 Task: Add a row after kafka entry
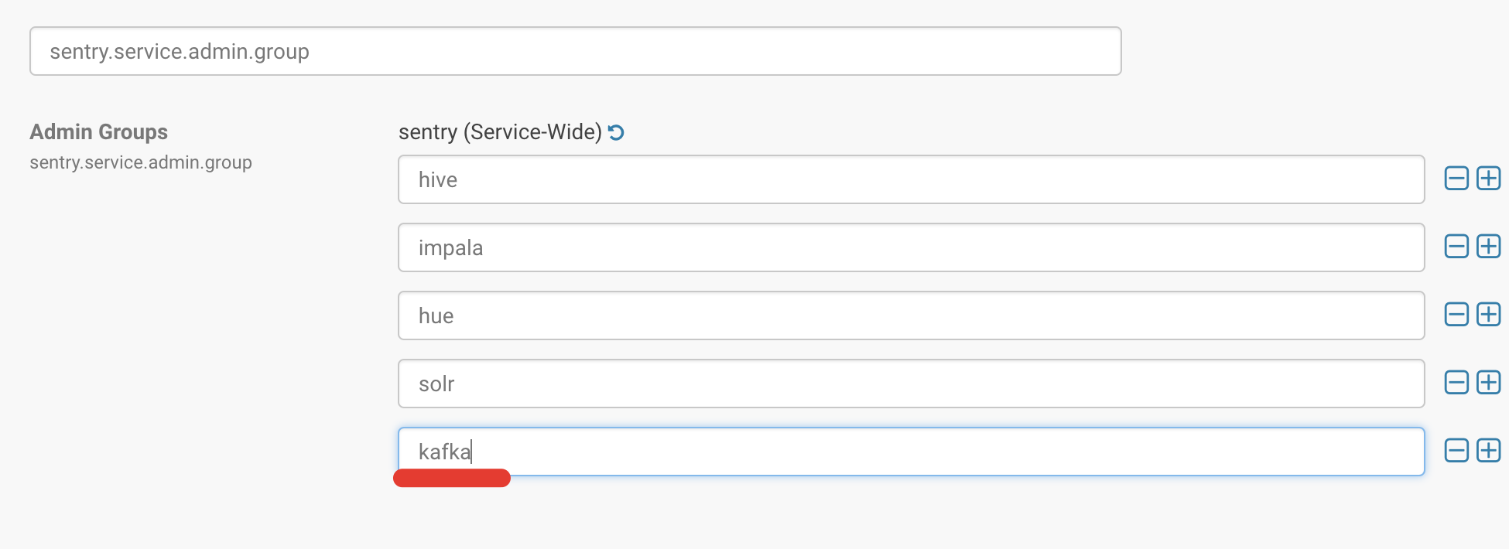1488,451
